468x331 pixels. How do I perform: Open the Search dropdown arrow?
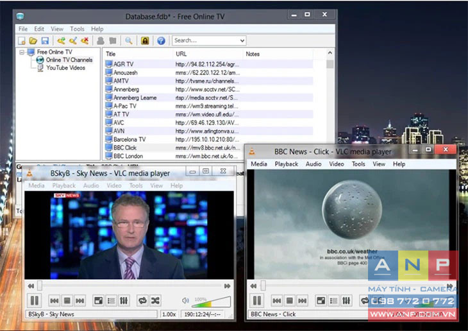242,40
